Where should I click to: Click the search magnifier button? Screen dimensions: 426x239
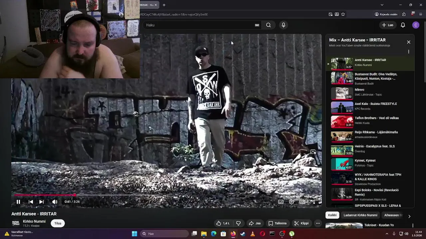click(x=268, y=25)
